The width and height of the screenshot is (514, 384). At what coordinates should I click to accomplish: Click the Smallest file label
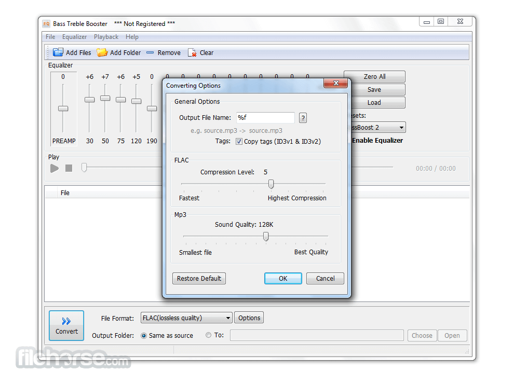195,253
